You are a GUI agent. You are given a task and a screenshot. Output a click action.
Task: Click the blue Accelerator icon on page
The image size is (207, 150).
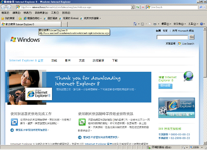[x=15, y=122]
